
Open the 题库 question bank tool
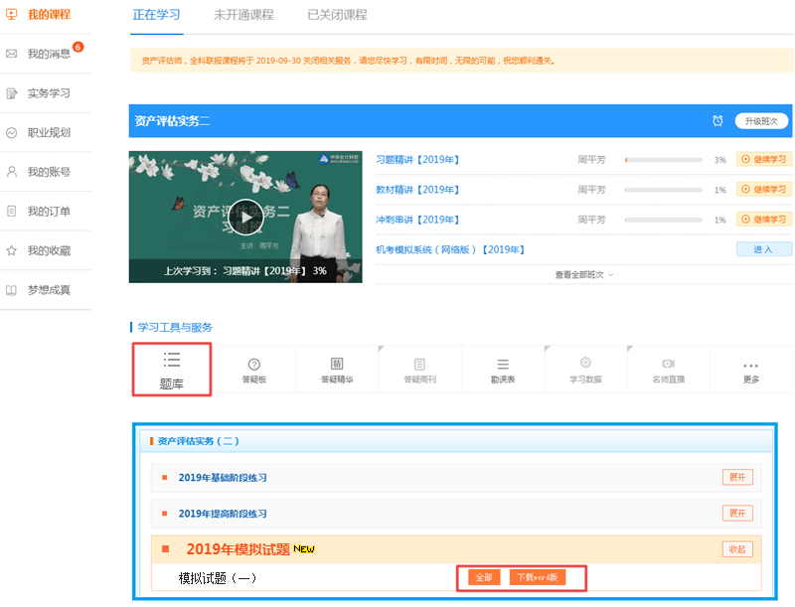171,370
